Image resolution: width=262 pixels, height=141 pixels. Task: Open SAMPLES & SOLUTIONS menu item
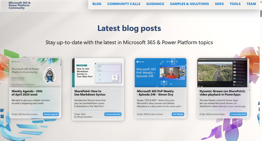[x=189, y=4]
